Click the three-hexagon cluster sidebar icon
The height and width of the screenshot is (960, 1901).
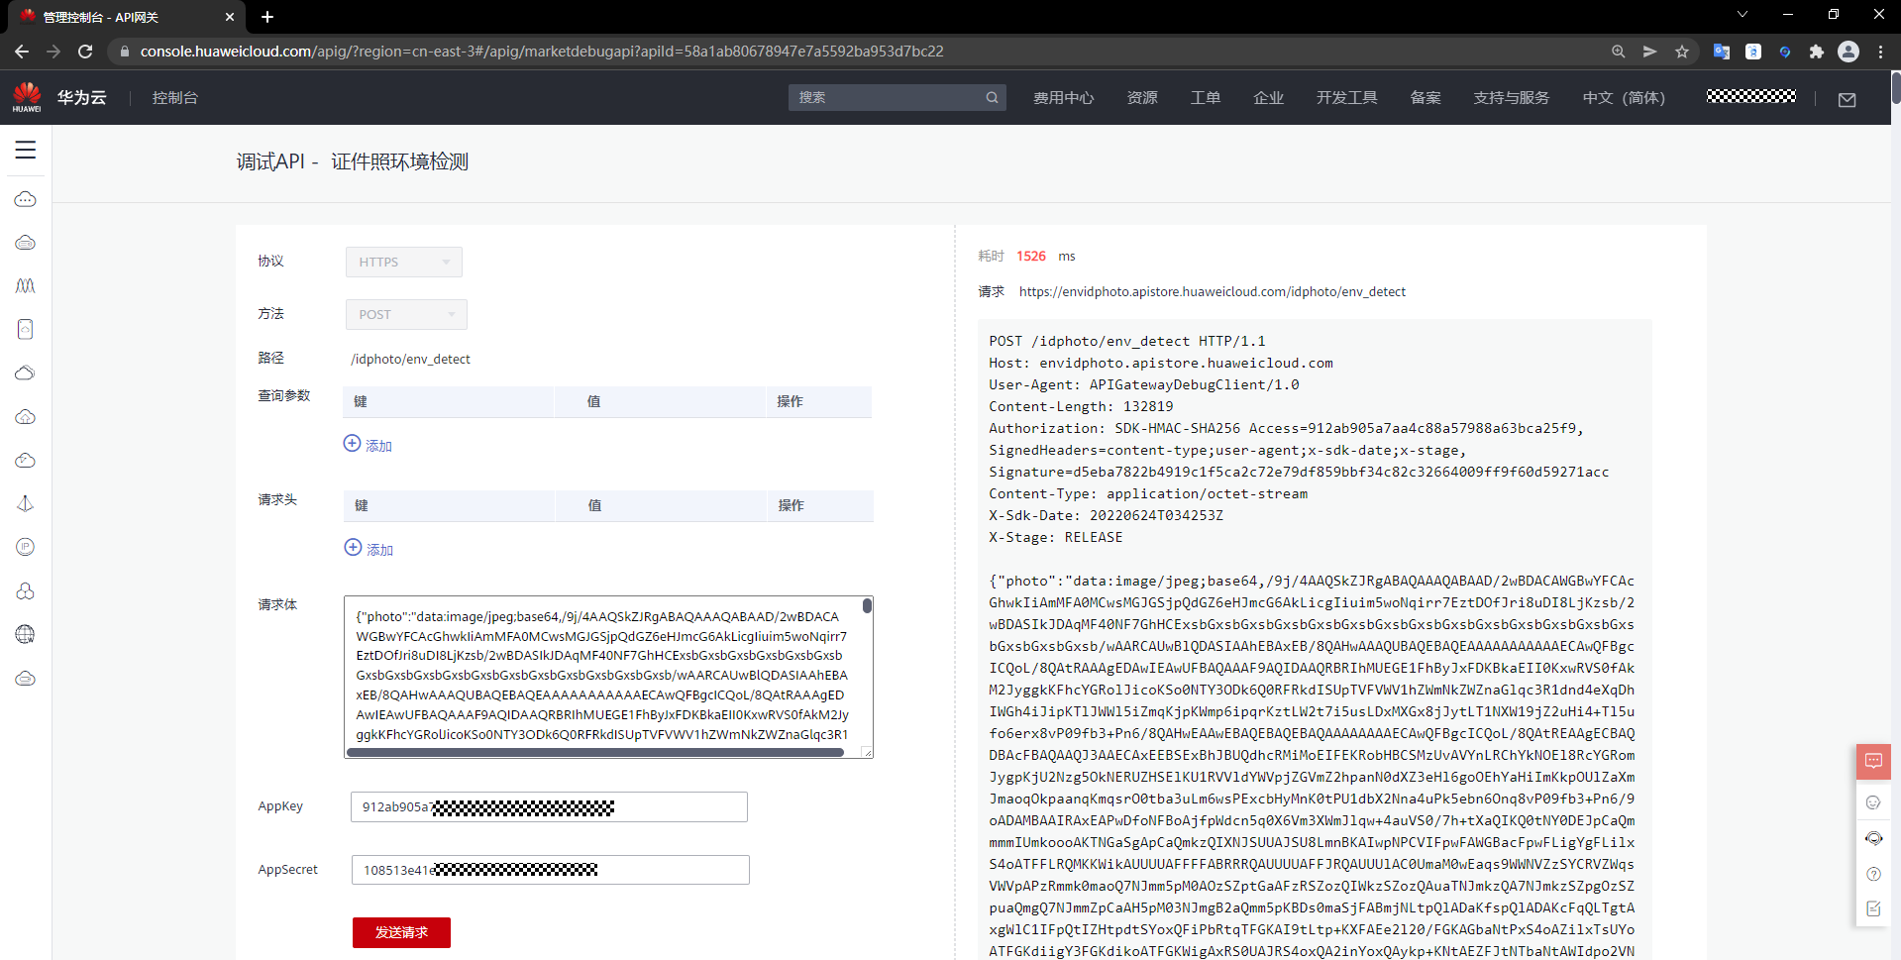26,590
